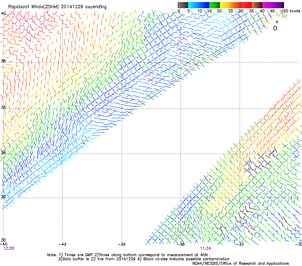Click the orange 25-30 knots legend segment

tap(236, 5)
